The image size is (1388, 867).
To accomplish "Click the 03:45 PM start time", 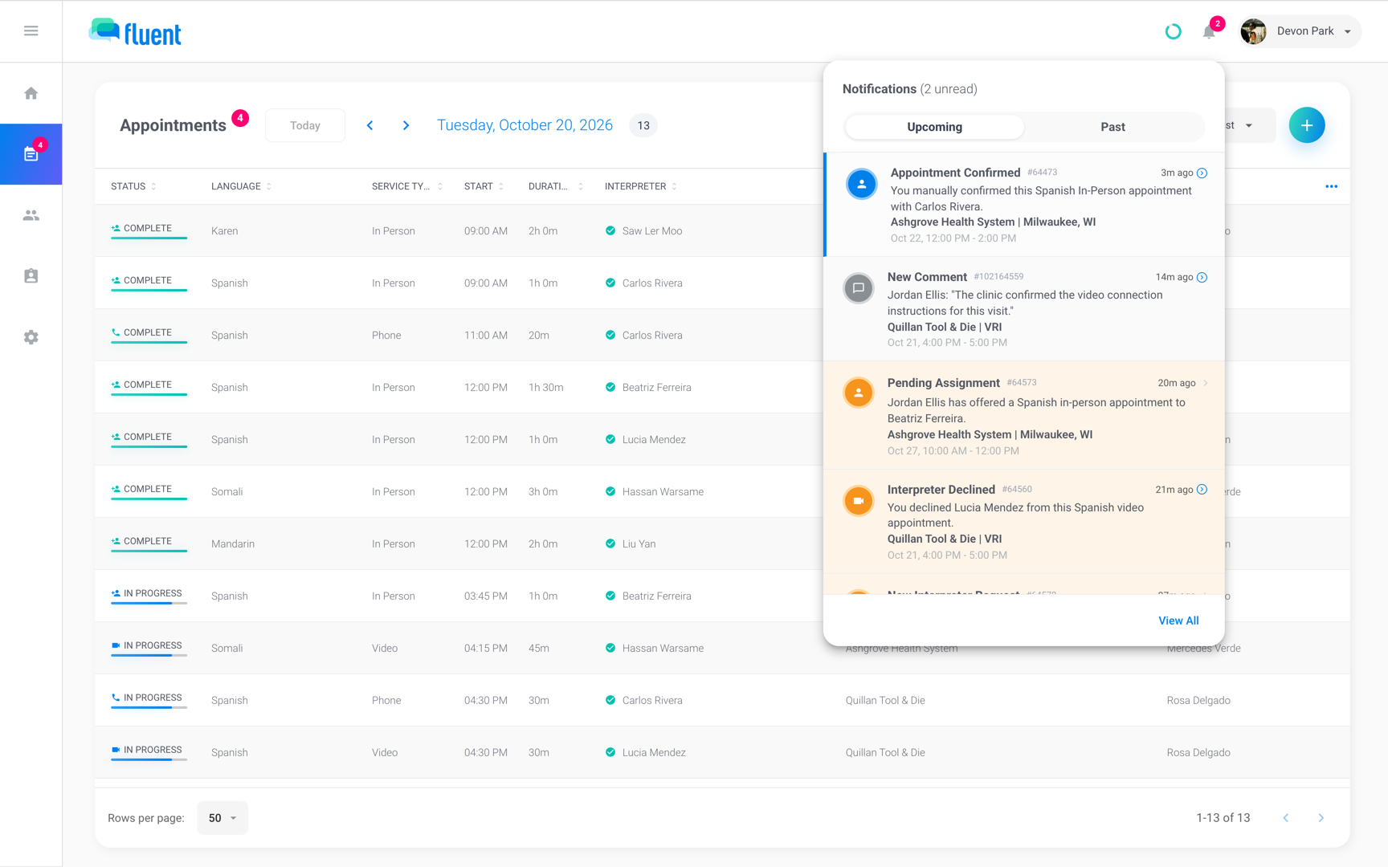I will point(486,596).
